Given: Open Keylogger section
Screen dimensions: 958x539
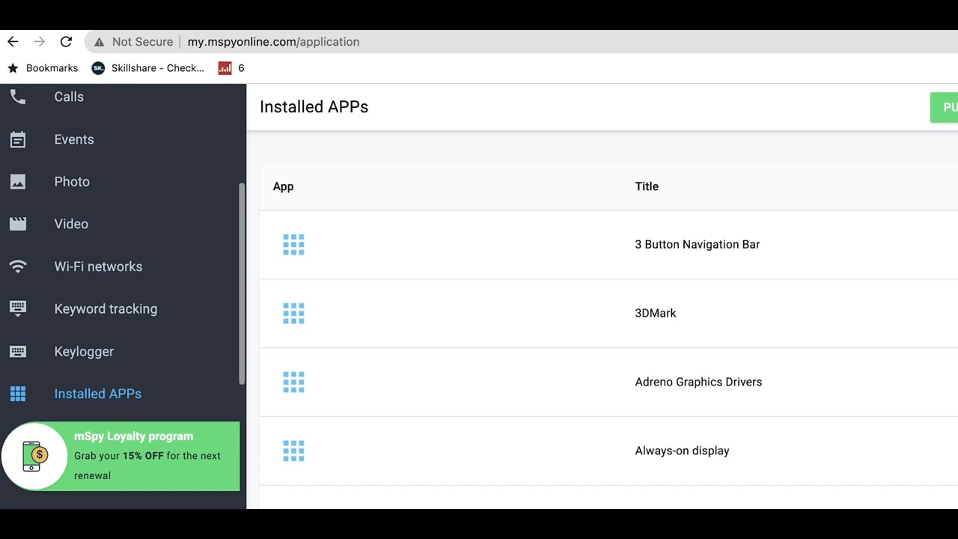Looking at the screenshot, I should click(84, 352).
